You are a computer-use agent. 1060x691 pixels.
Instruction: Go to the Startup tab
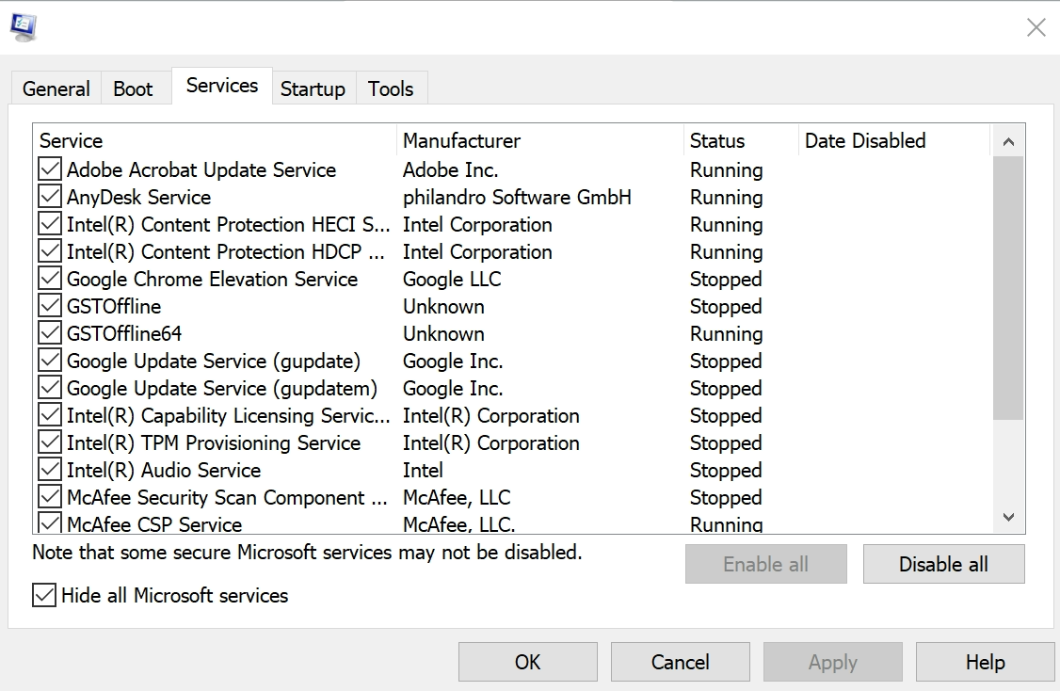(x=313, y=88)
